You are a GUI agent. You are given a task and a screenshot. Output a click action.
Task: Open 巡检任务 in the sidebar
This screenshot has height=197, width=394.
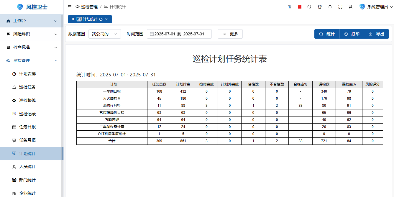27,87
